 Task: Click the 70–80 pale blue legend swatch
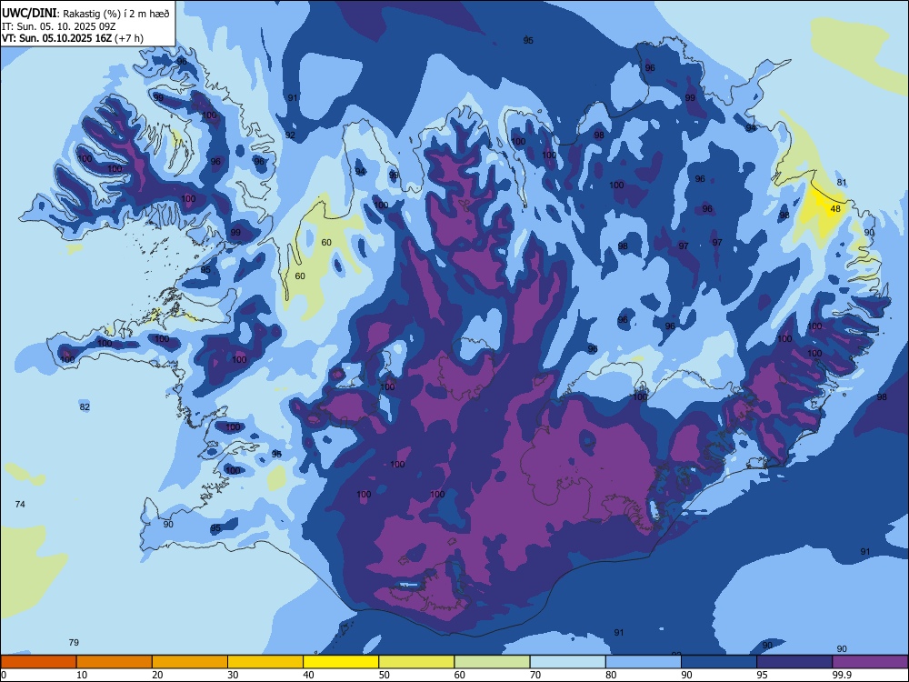pos(567,662)
